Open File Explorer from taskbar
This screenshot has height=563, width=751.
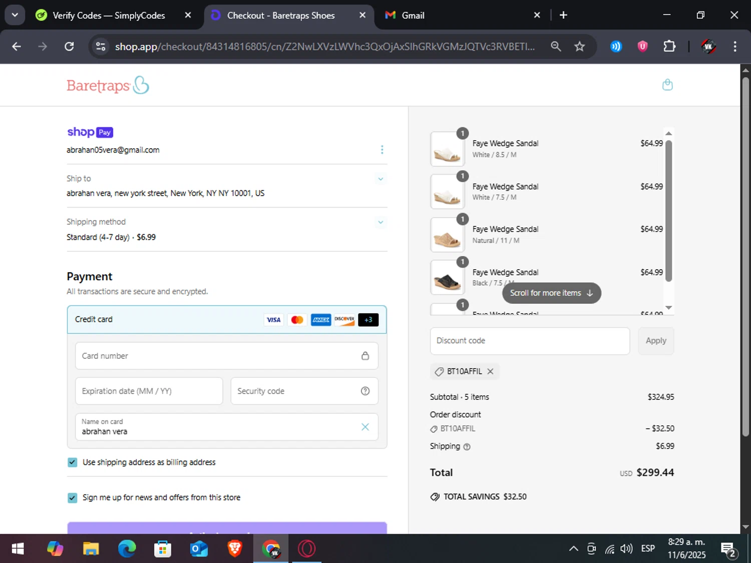click(91, 549)
